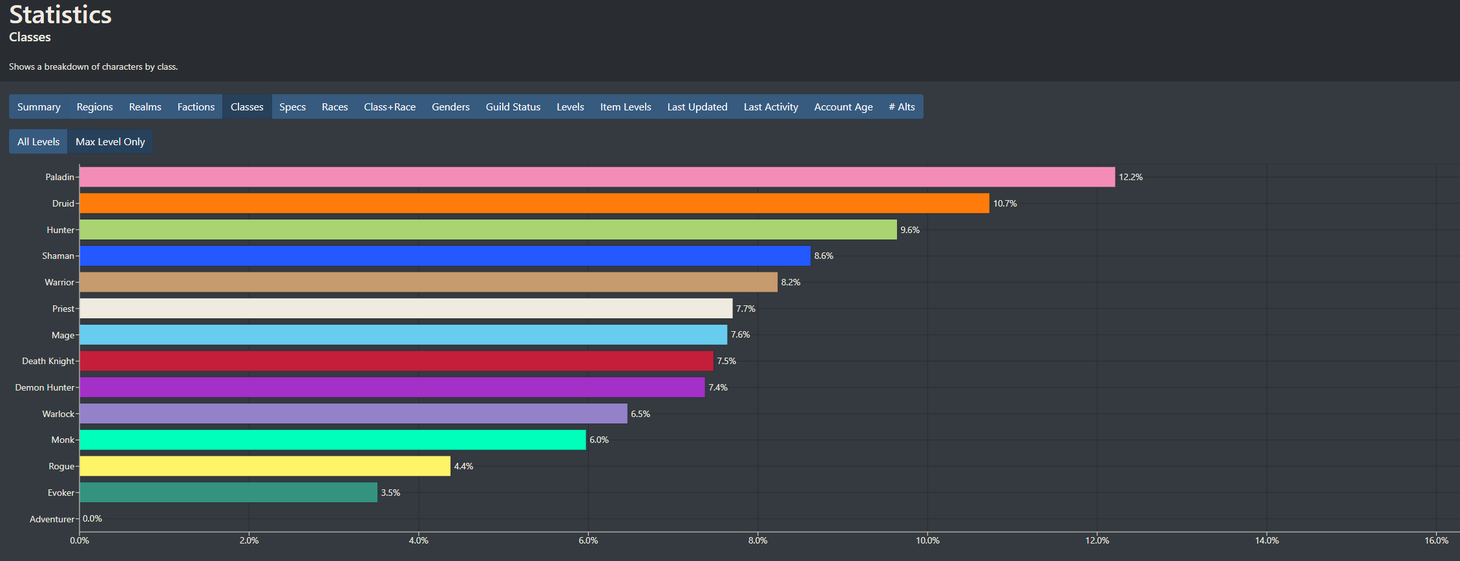This screenshot has height=561, width=1460.
Task: Click the blue Shaman bar
Action: (x=445, y=256)
